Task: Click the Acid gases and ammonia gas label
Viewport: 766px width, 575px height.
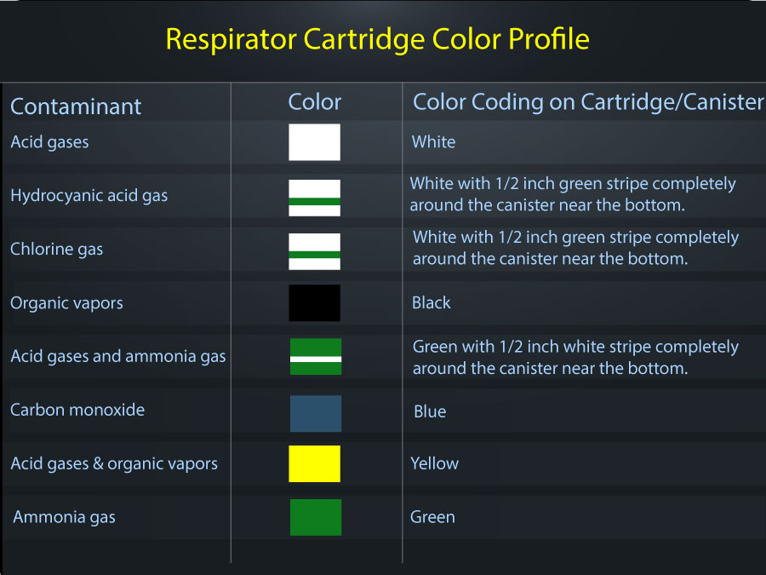Action: [118, 357]
